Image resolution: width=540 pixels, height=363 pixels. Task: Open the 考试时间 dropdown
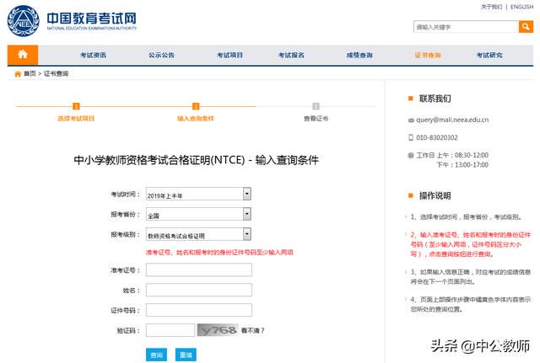coord(198,195)
